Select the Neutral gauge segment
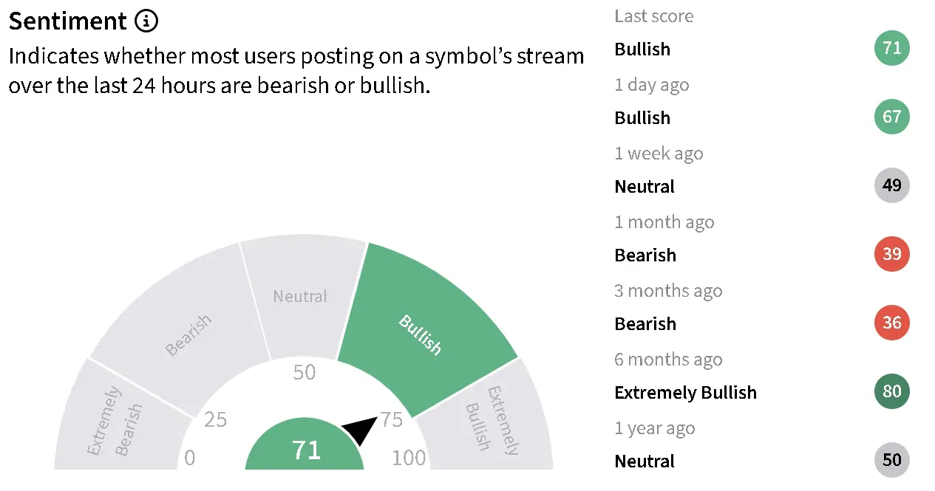This screenshot has width=935, height=491. pyautogui.click(x=299, y=297)
